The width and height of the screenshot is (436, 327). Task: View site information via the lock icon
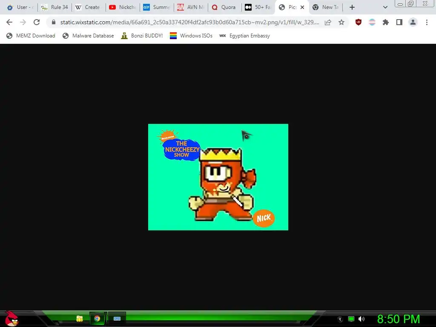(x=54, y=22)
